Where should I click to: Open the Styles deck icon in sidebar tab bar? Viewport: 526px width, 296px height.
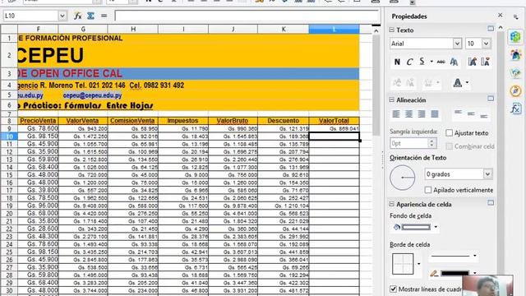point(515,55)
